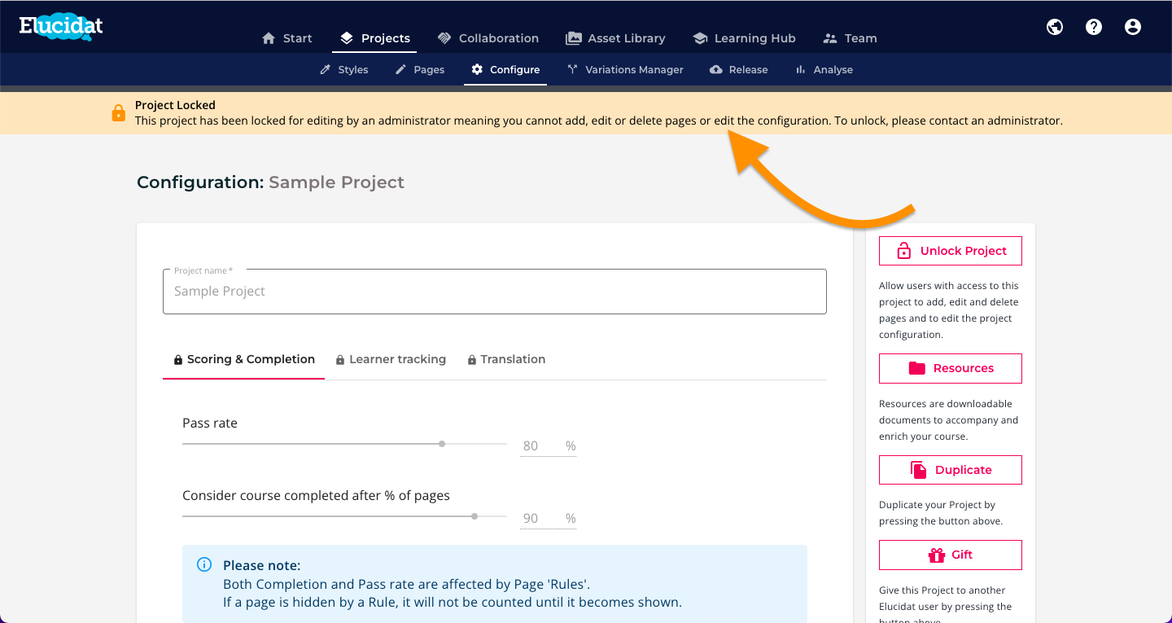Select the Configure section
Image resolution: width=1172 pixels, height=623 pixels.
505,70
